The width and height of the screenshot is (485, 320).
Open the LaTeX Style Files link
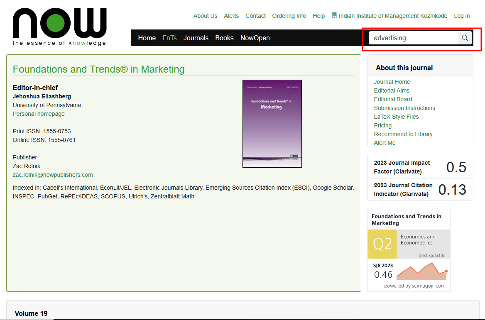[396, 117]
